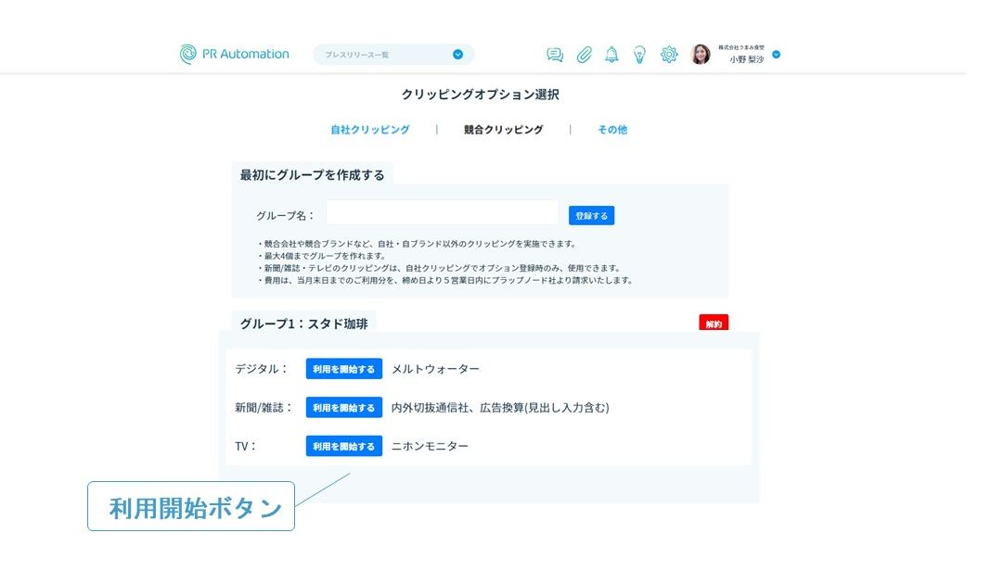Expand the user account menu arrow
Image resolution: width=1004 pixels, height=571 pixels.
point(777,55)
